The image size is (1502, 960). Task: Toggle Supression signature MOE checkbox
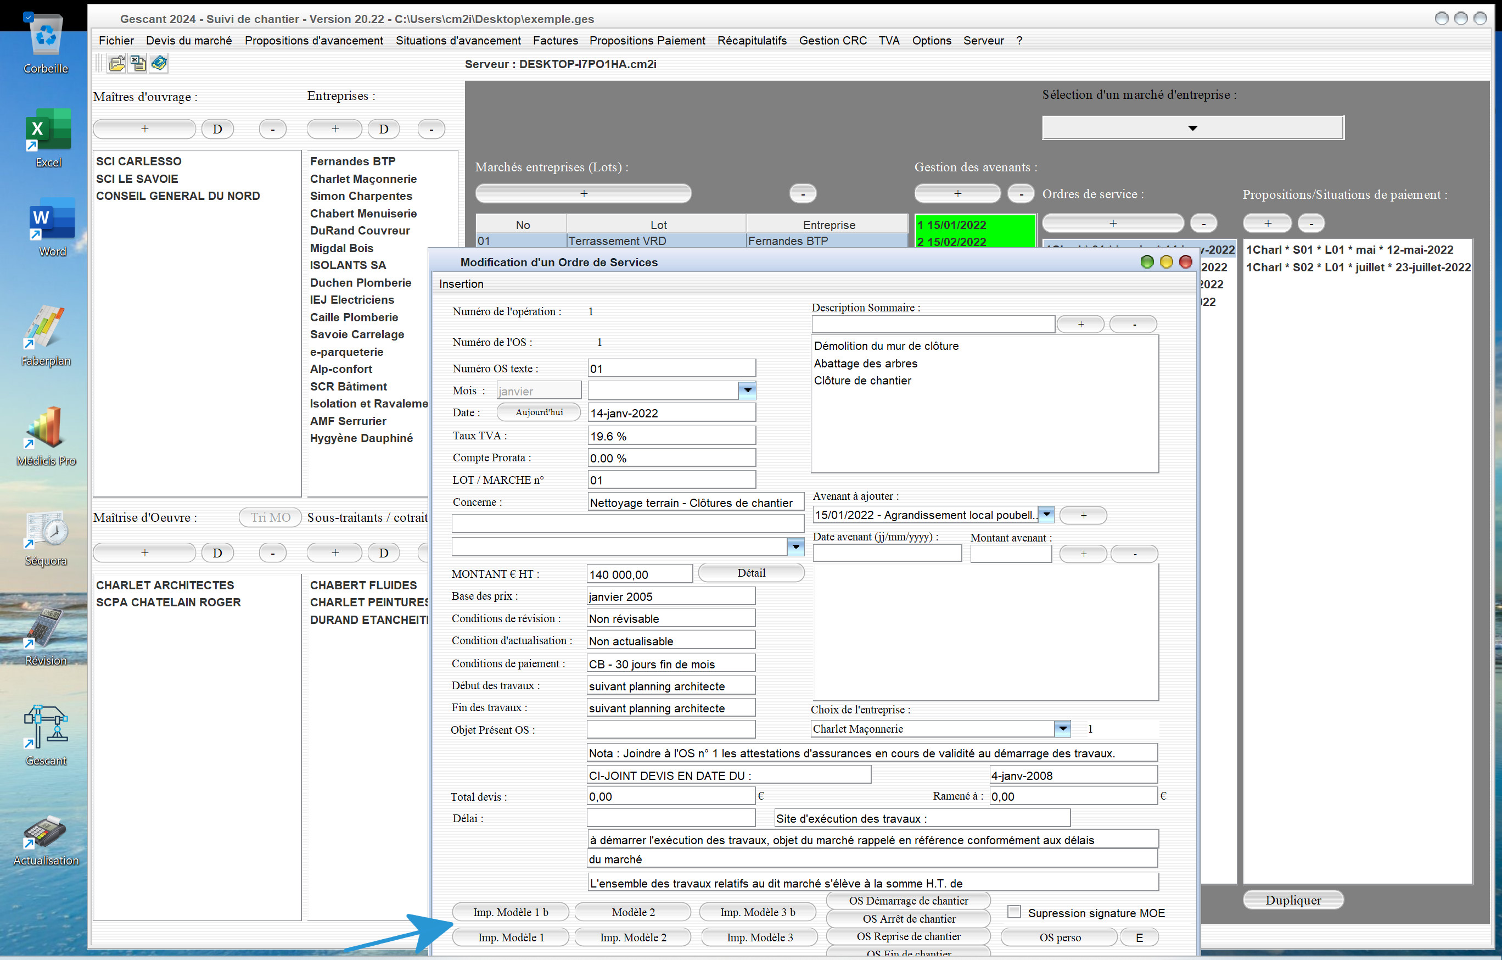(x=1014, y=912)
